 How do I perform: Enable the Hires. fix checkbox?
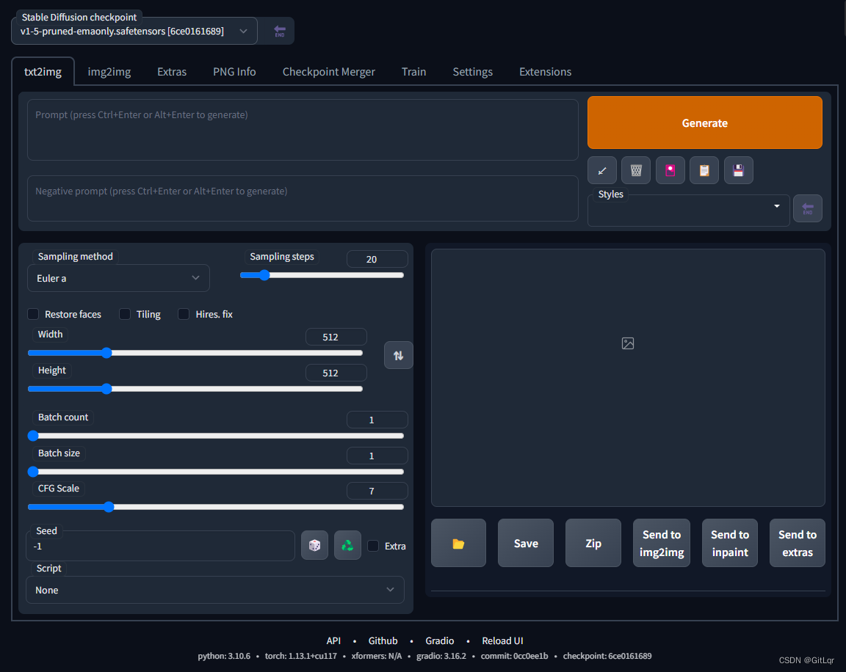[184, 314]
